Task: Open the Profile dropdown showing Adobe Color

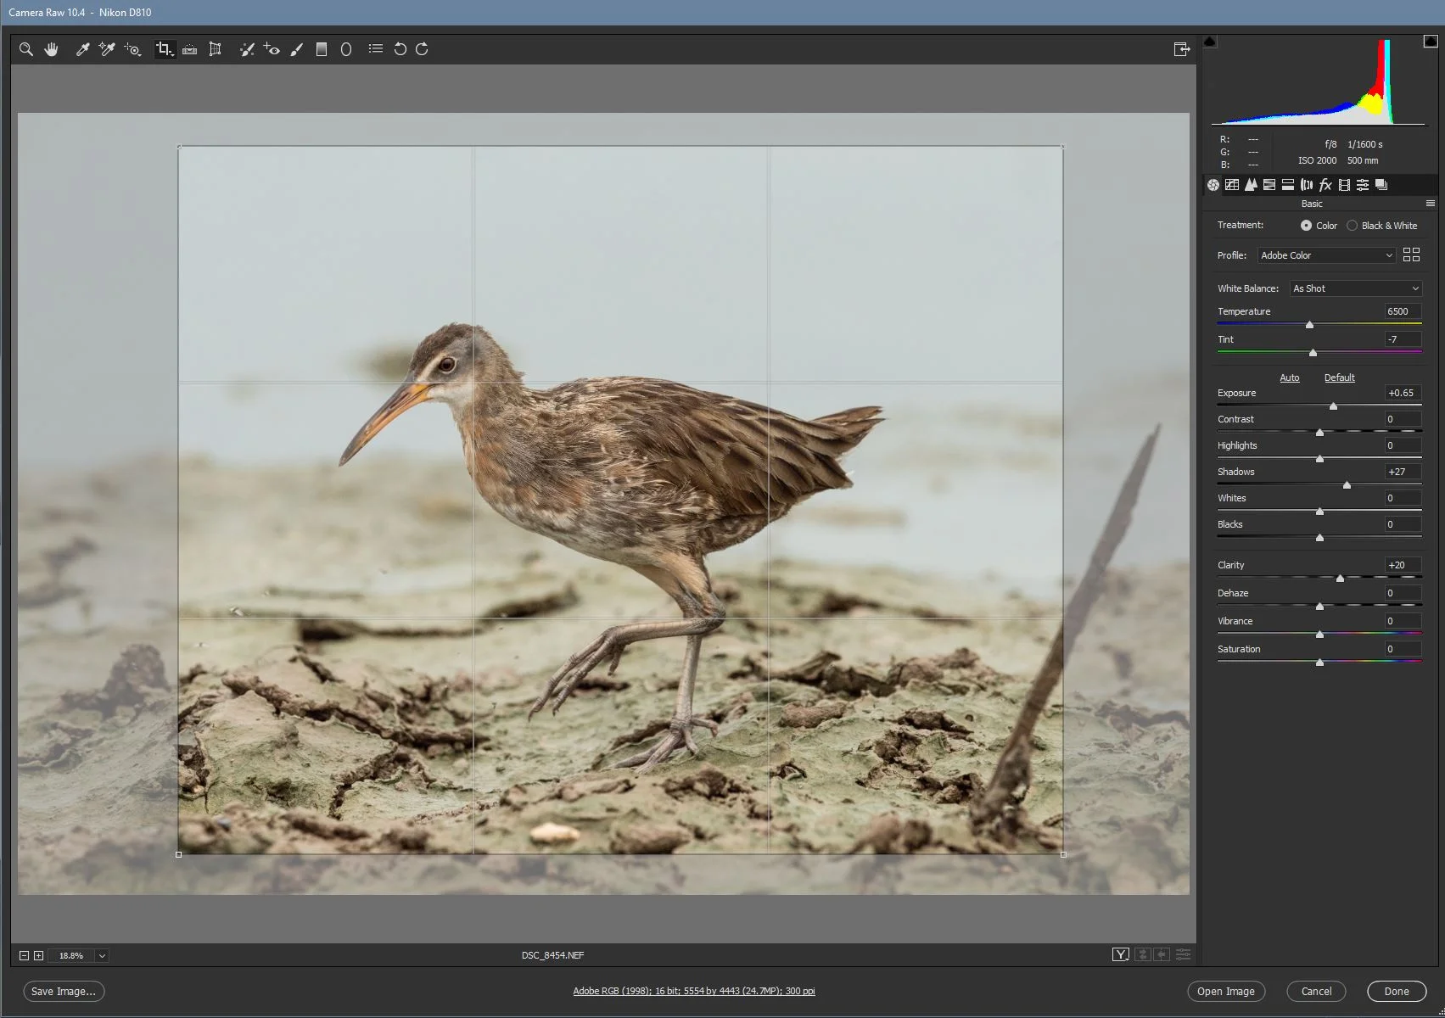Action: point(1325,255)
